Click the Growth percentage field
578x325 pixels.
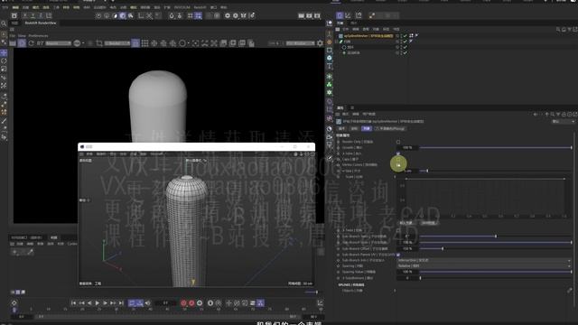click(x=407, y=147)
